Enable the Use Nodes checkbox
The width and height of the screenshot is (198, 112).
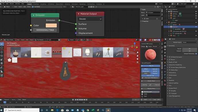33,7
